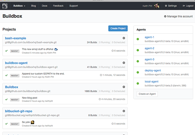Open settings gear for bitbucket-git-repo project
The image size is (195, 135).
coord(123,111)
